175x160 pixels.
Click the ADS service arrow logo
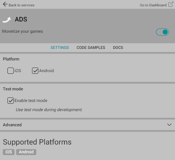point(7,20)
